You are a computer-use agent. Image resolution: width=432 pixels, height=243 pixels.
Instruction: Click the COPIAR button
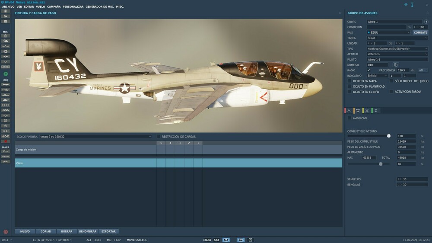[46, 231]
